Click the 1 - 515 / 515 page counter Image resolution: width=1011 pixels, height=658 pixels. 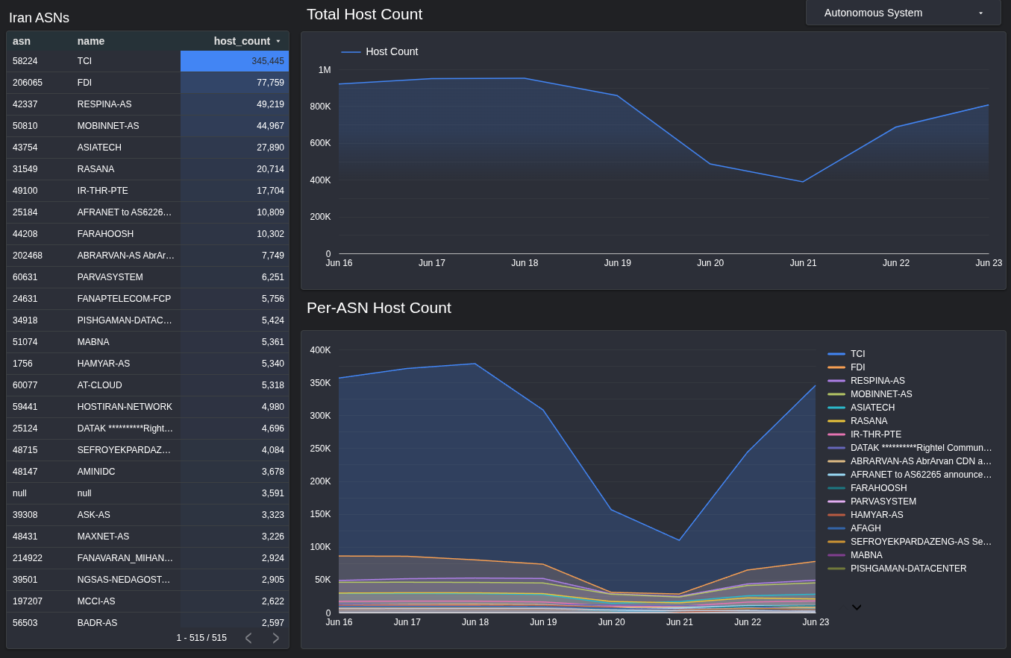click(x=201, y=638)
